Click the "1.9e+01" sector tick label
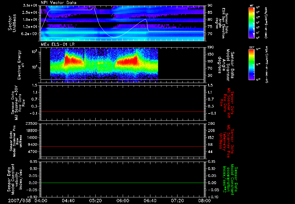The width and height of the screenshot is (295, 204). tap(30, 20)
